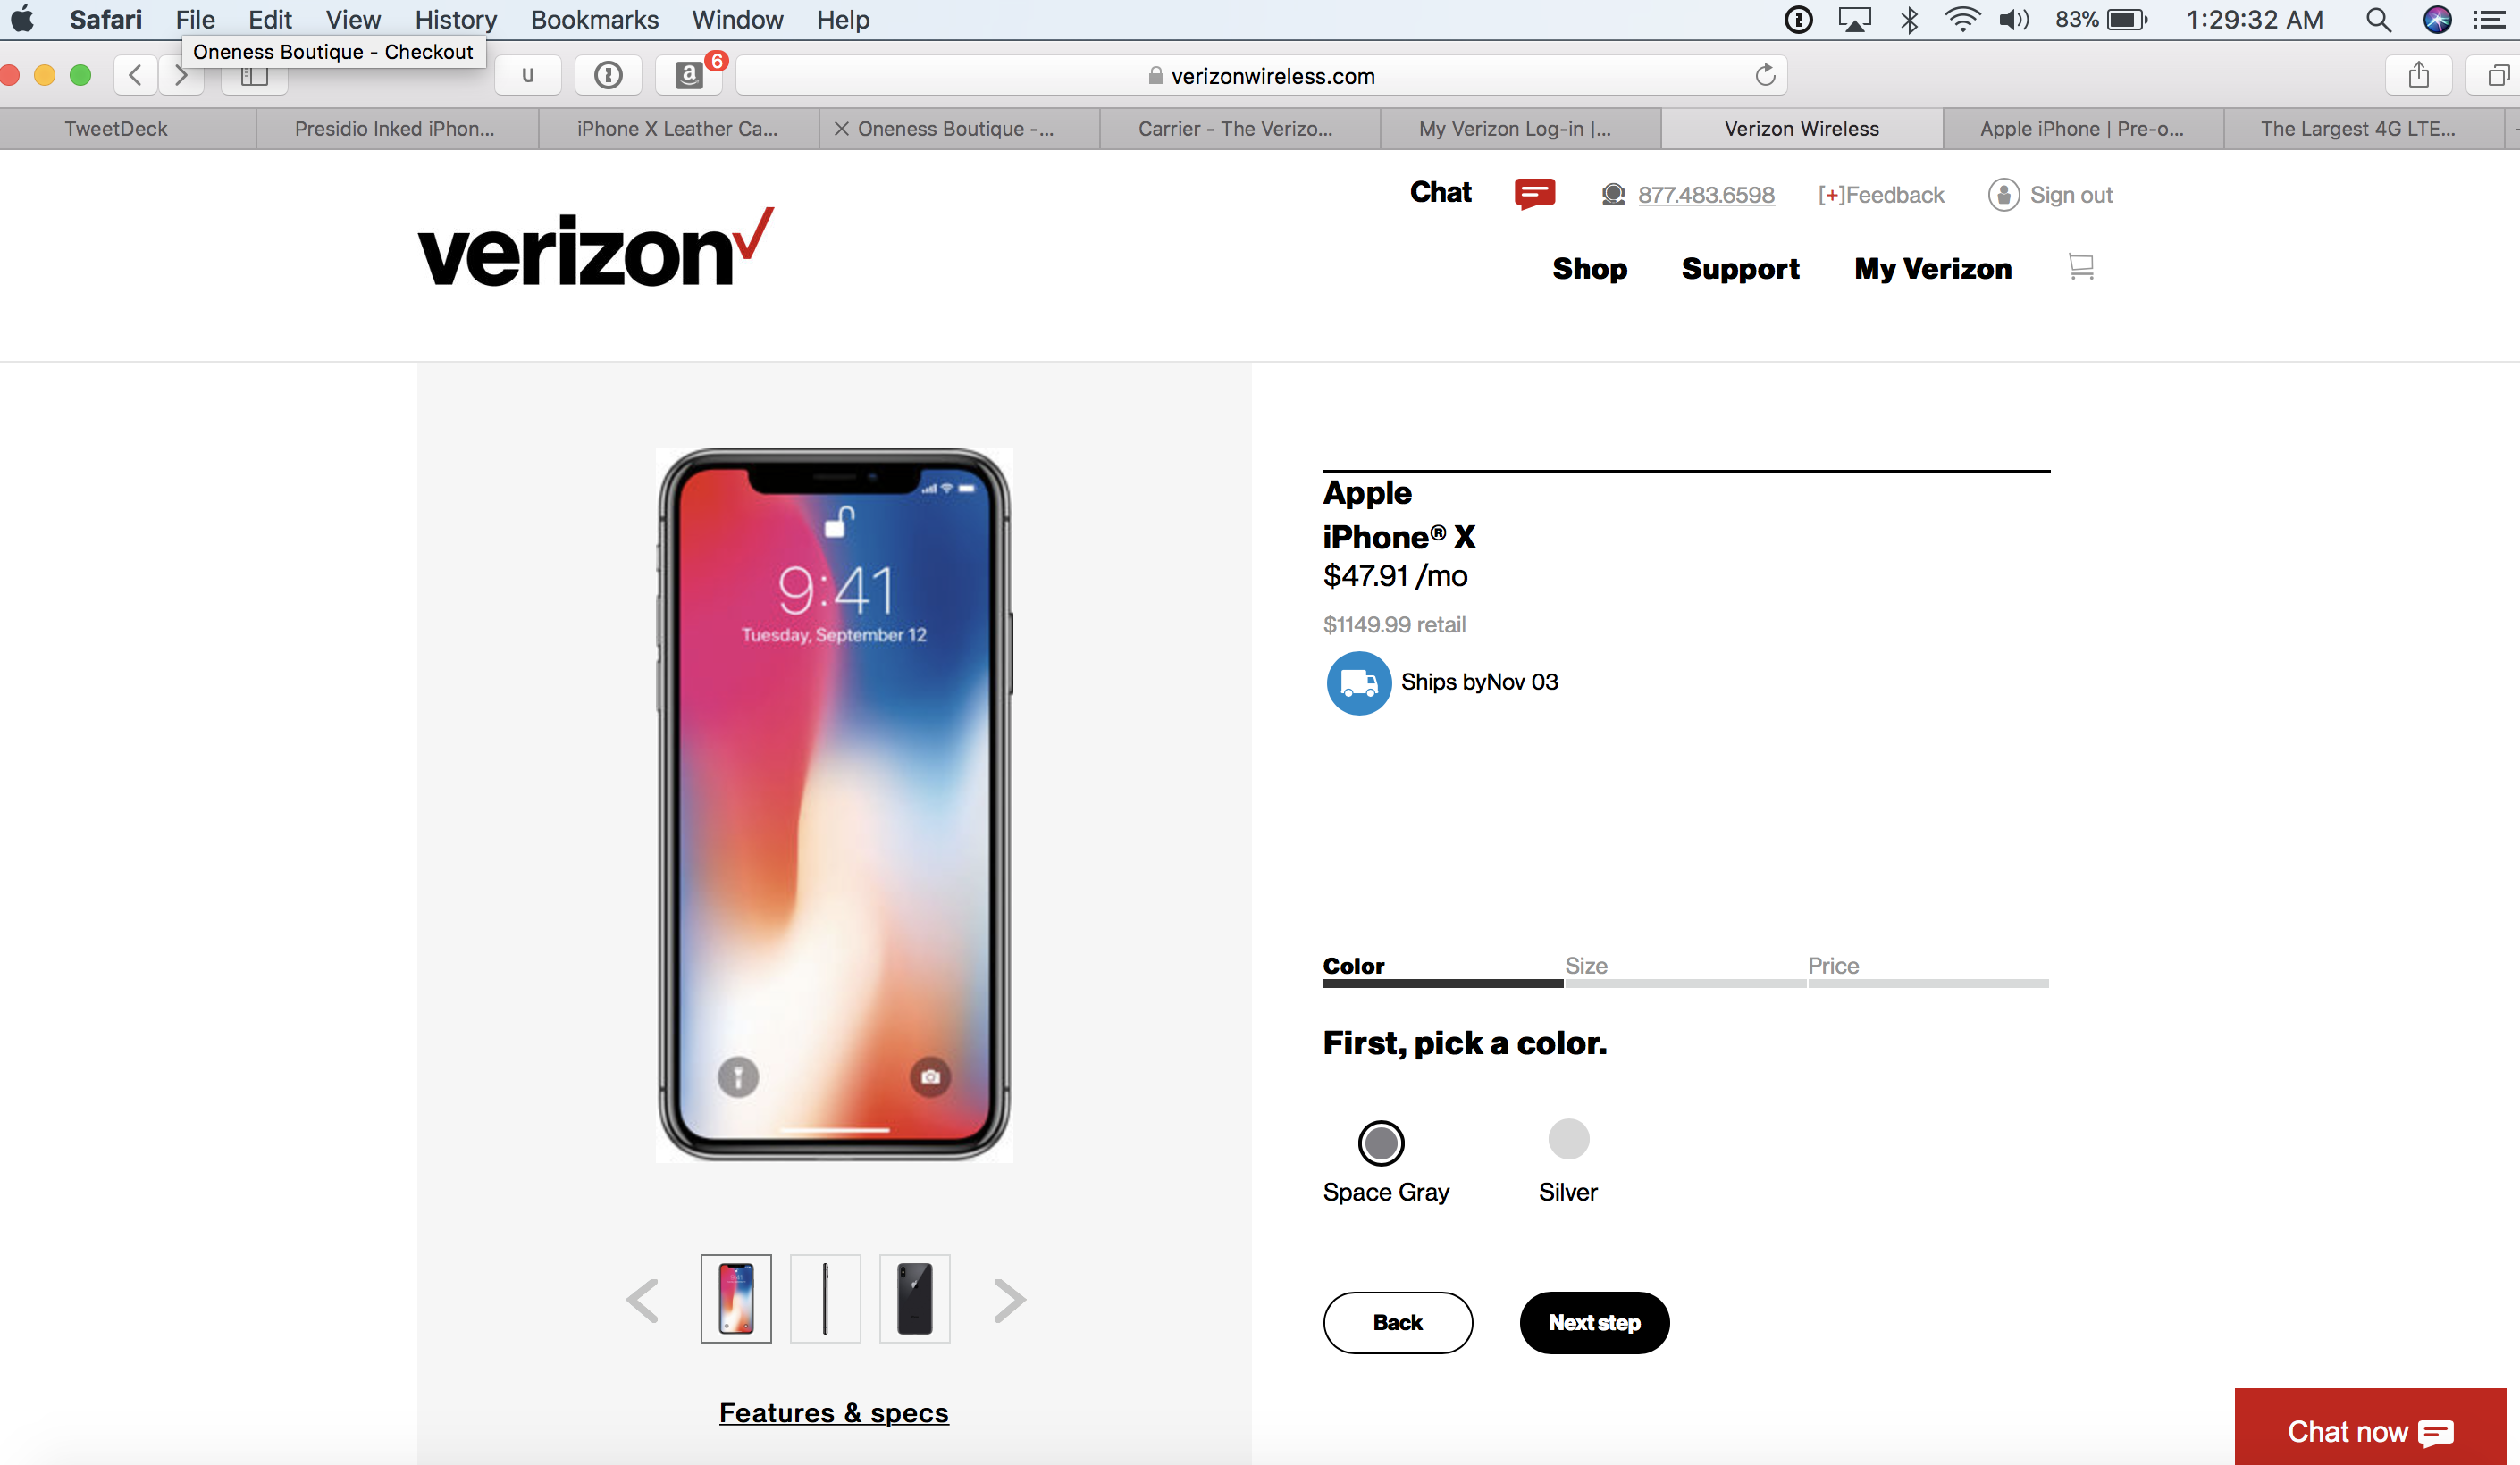Open the Features & specs link
Image resolution: width=2520 pixels, height=1465 pixels.
point(834,1412)
